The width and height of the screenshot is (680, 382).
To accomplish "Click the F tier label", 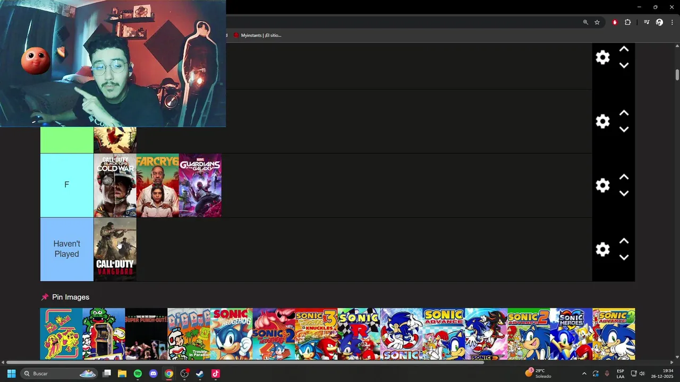I will pyautogui.click(x=67, y=185).
